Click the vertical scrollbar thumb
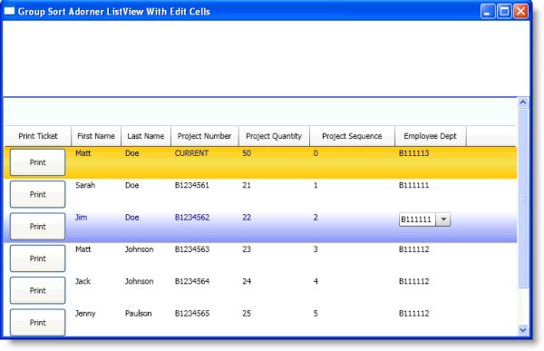 pyautogui.click(x=523, y=199)
